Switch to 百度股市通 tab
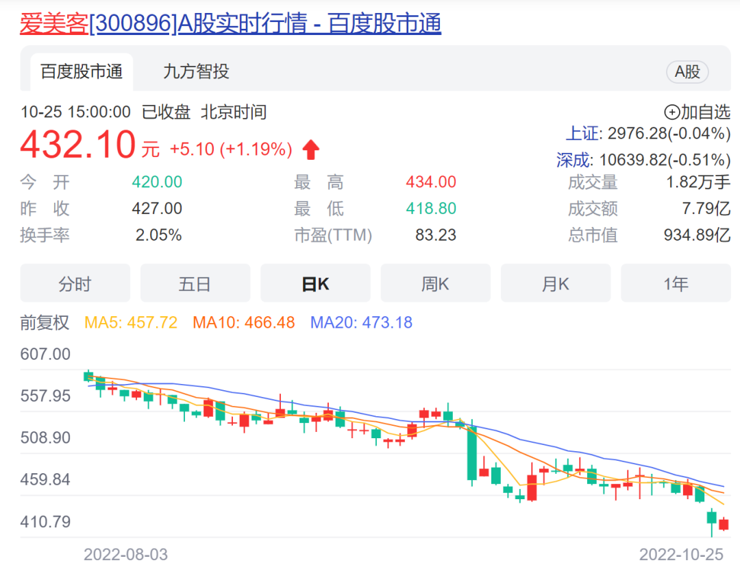 point(82,71)
